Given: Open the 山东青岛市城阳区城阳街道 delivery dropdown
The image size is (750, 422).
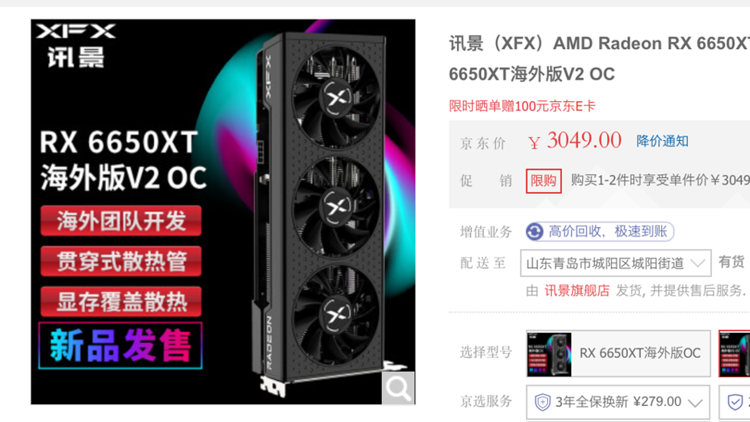Looking at the screenshot, I should (x=616, y=263).
